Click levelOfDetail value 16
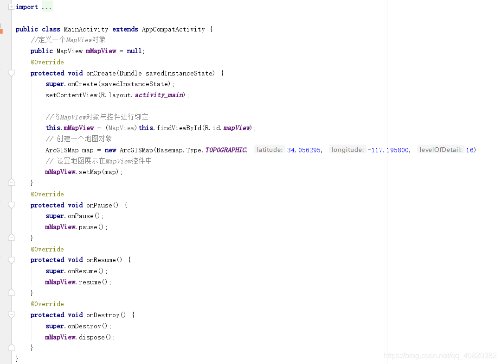This screenshot has width=501, height=364. 469,150
